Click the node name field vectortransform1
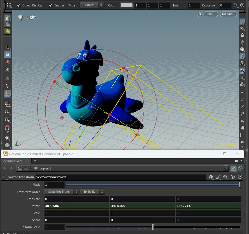Viewport: 249px width, 234px height. tap(121, 177)
